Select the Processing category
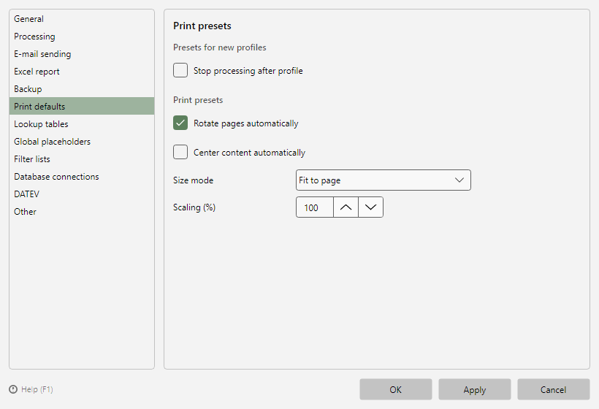The width and height of the screenshot is (599, 409). point(81,37)
